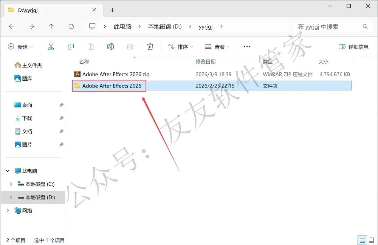Screen dimensions: 378x245
Task: Unpin 文档 using its pin icon
Action: (x=62, y=131)
